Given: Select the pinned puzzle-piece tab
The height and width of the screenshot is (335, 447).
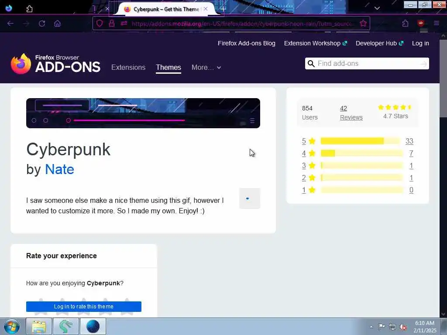Looking at the screenshot, I should coord(29,9).
